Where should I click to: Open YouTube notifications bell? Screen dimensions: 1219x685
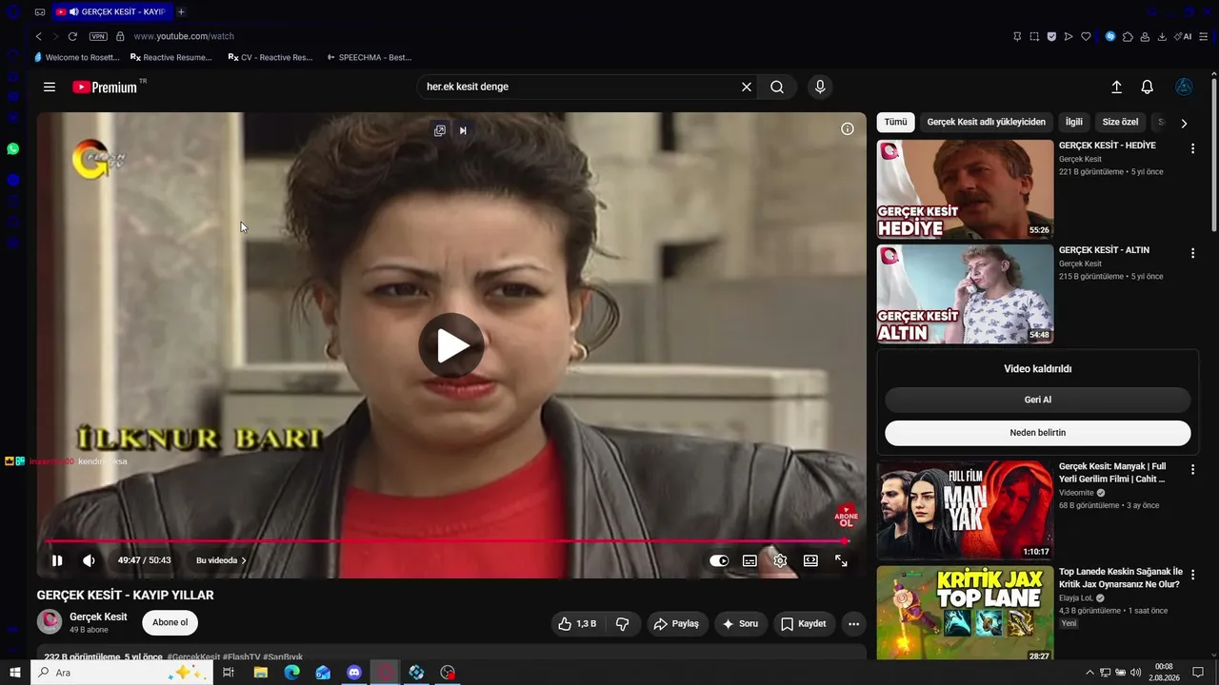pos(1148,87)
